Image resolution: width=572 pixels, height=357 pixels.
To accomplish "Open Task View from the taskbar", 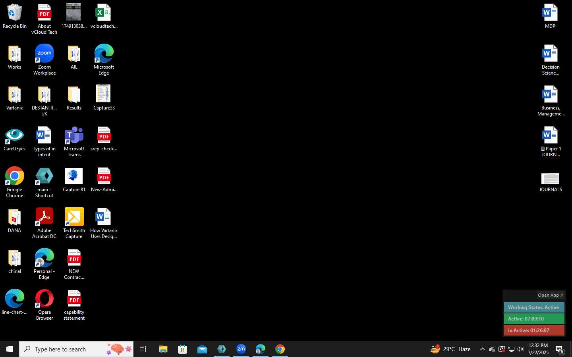I will pyautogui.click(x=143, y=349).
